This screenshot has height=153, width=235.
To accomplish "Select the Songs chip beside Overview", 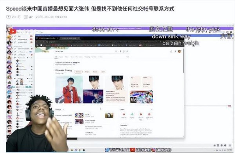I will coord(87,72).
